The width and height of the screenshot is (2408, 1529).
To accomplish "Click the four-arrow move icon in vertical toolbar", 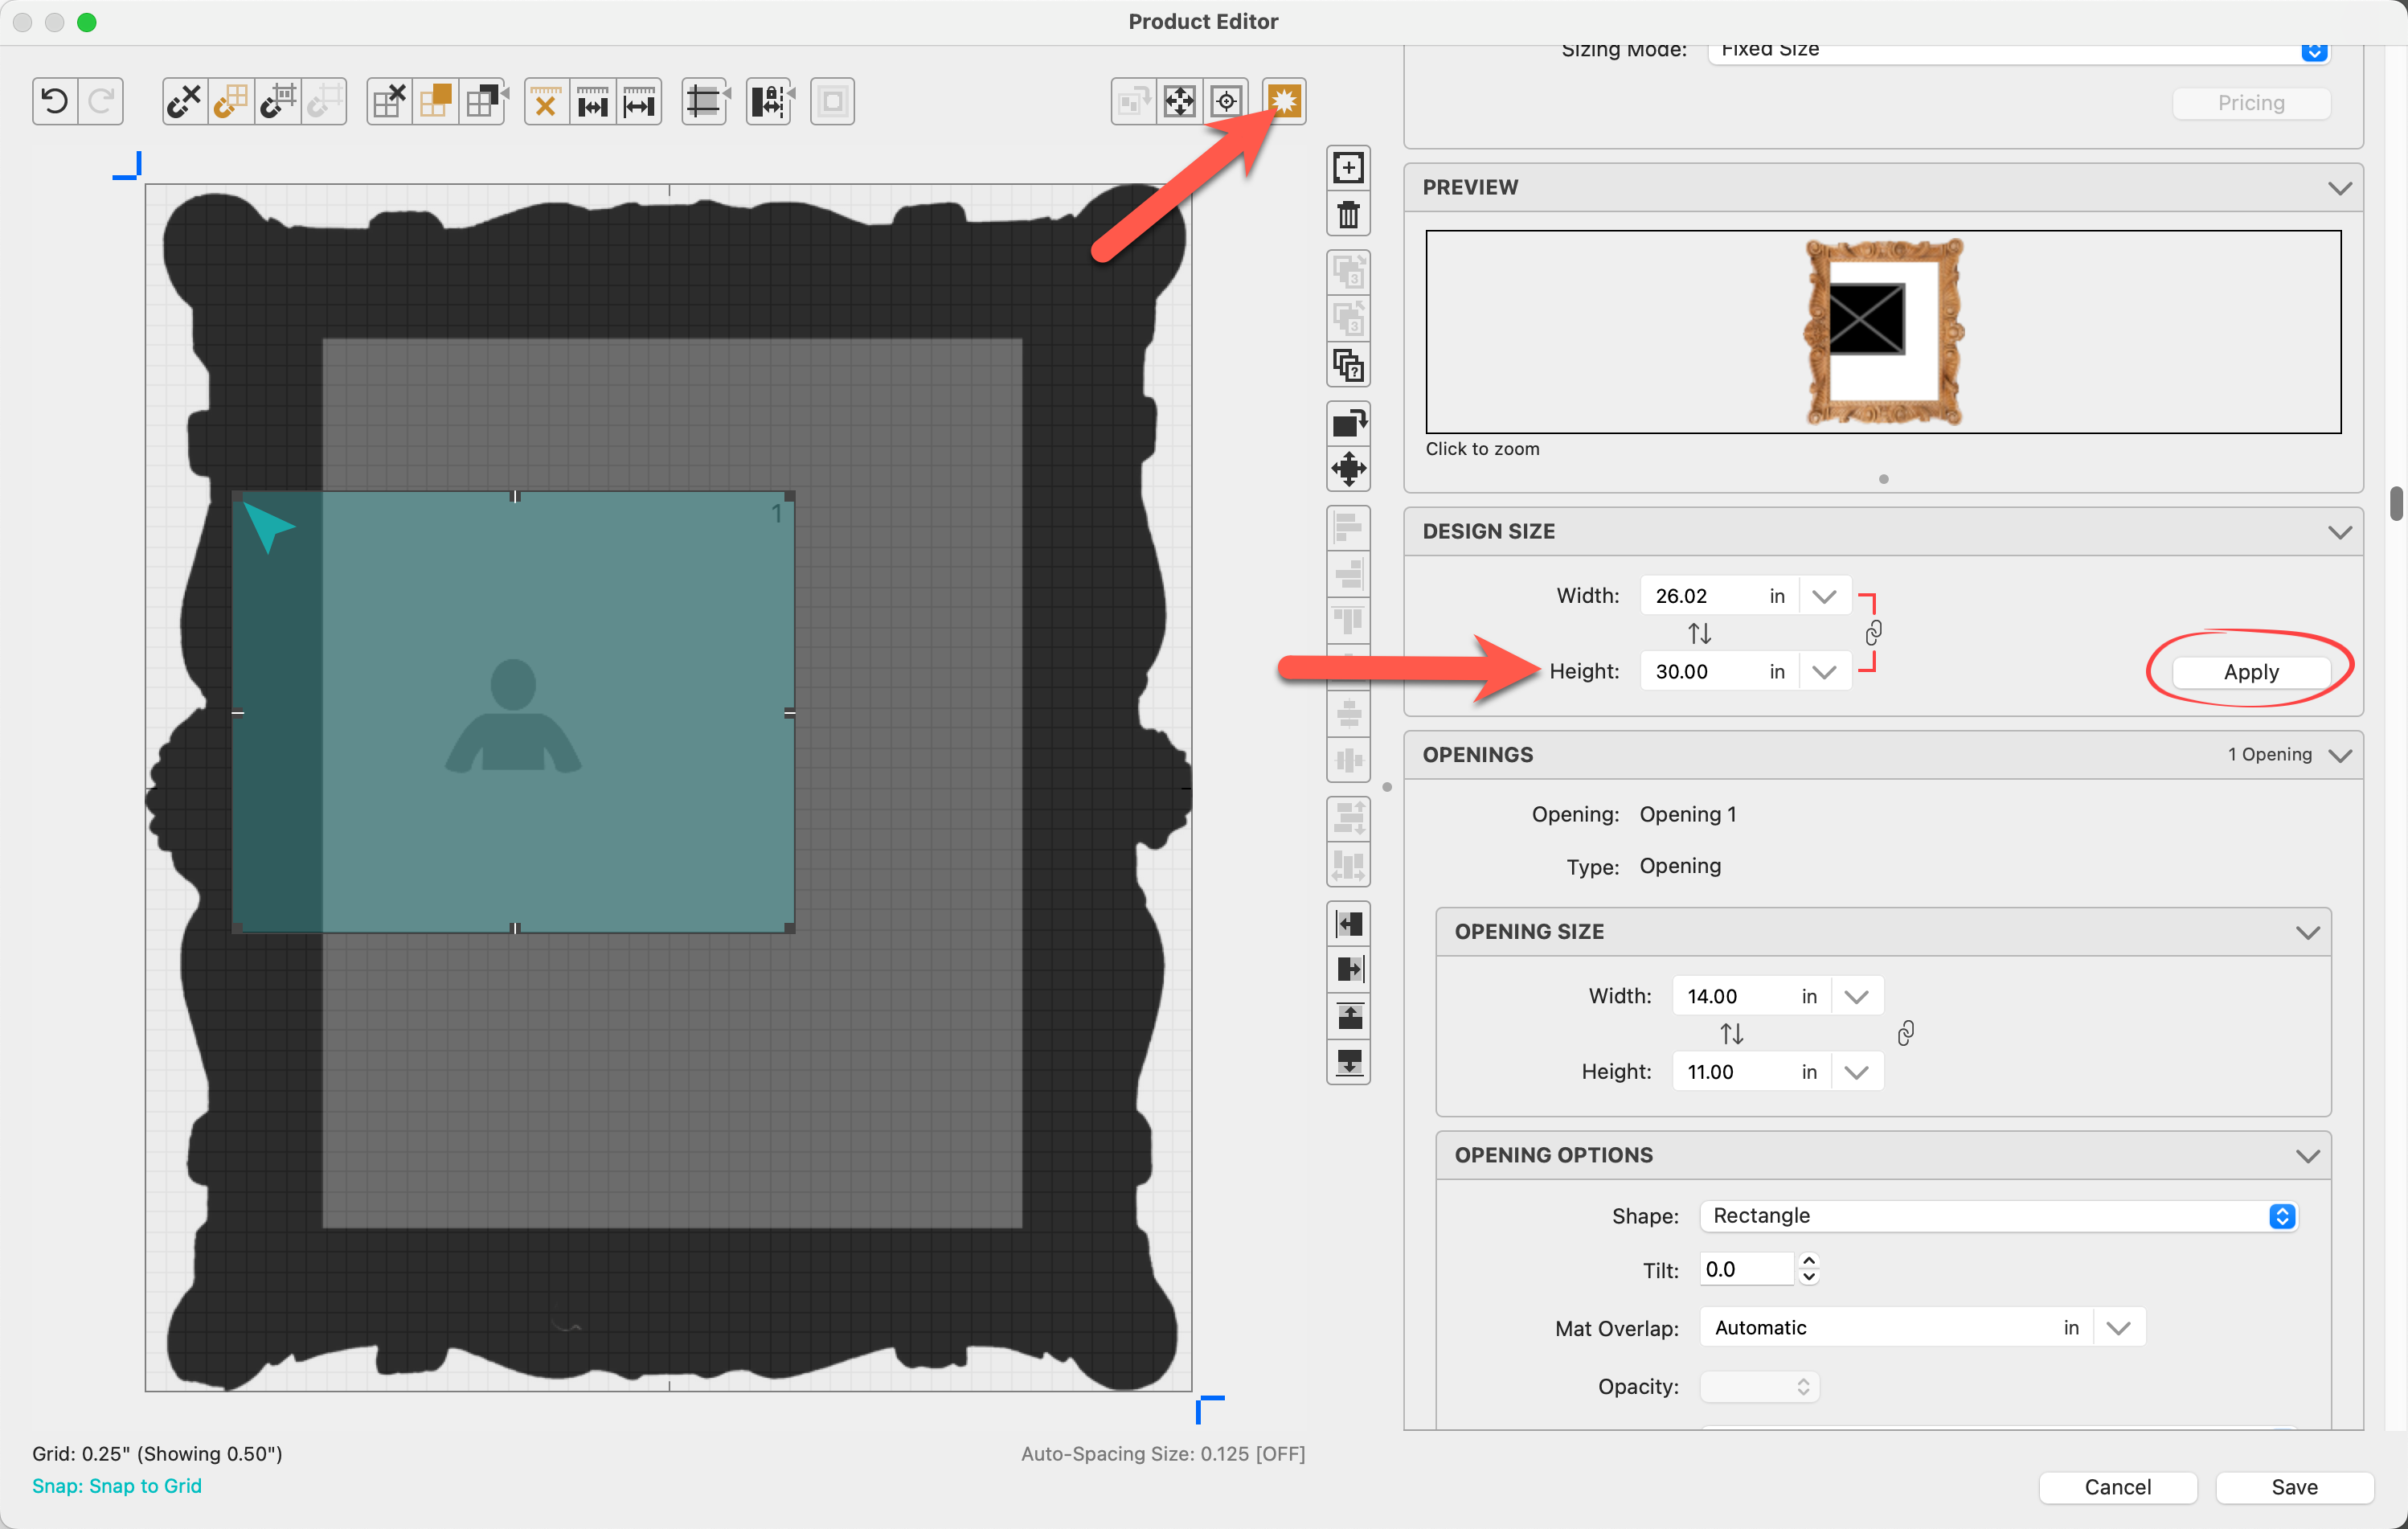I will pos(1348,468).
